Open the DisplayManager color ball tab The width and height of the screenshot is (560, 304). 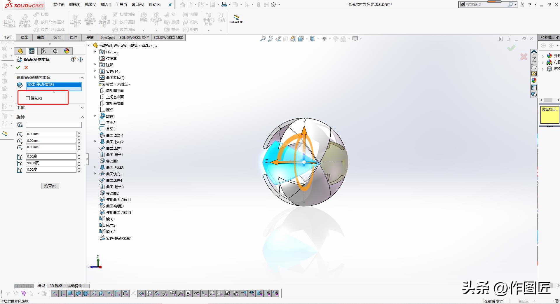click(67, 51)
